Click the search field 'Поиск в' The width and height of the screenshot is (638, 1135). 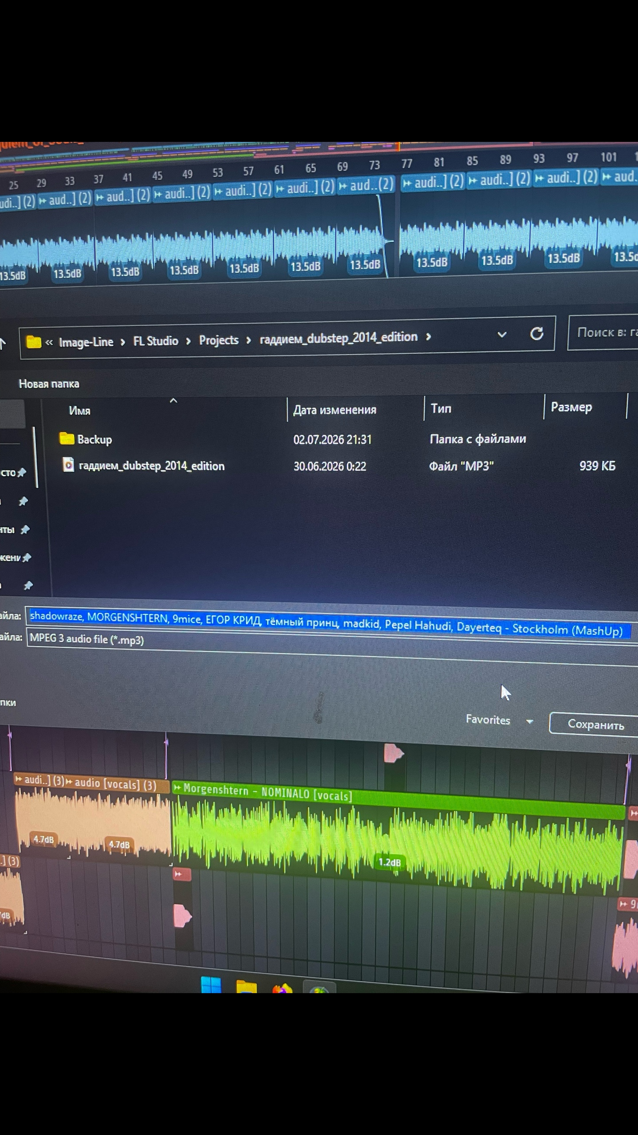tap(603, 332)
